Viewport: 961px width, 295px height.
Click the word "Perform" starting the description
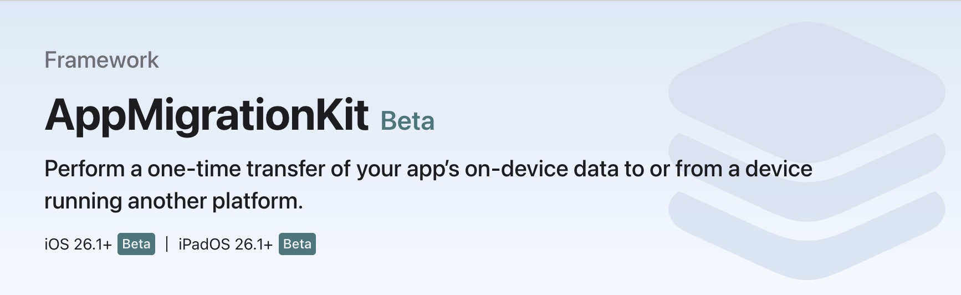tap(84, 169)
